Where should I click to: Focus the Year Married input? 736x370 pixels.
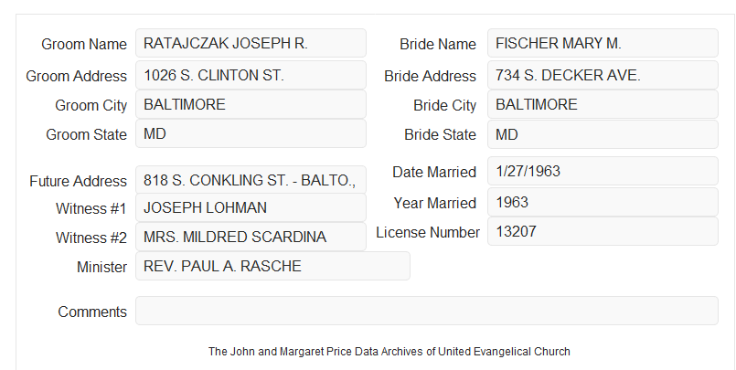[603, 202]
